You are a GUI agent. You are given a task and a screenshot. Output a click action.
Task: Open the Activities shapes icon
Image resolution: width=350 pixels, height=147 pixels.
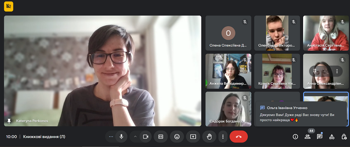pos(332,137)
